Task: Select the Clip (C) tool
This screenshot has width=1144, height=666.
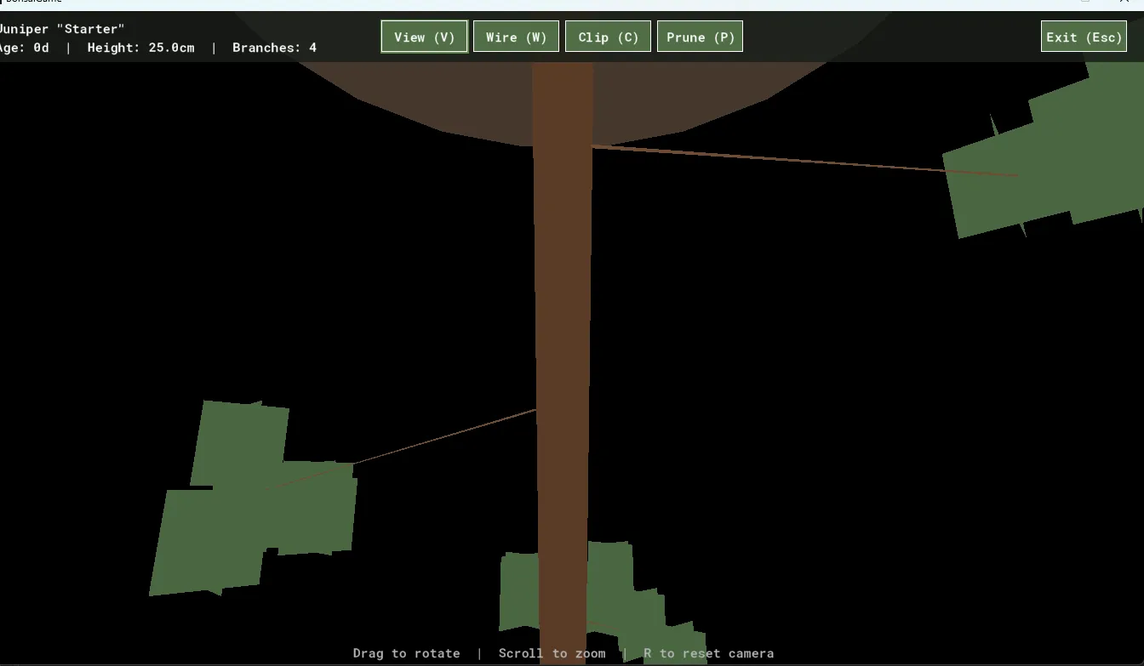Action: point(608,37)
